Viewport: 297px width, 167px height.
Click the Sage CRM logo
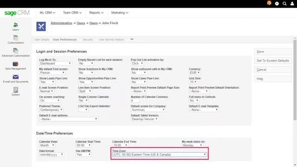[x=17, y=13]
